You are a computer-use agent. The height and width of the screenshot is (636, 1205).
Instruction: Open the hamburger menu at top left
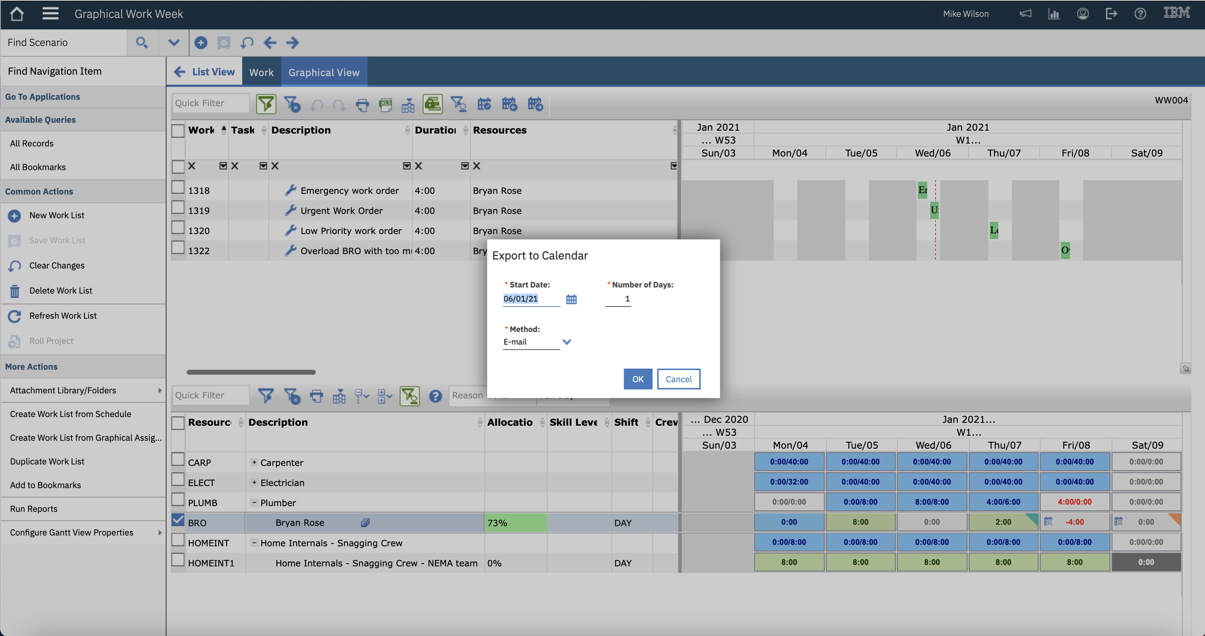point(50,14)
